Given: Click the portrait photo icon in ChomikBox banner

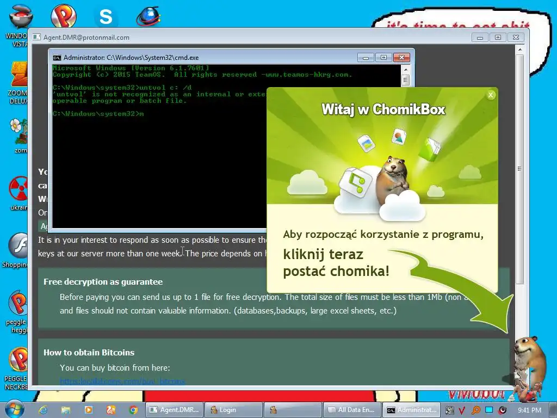Looking at the screenshot, I should pyautogui.click(x=399, y=137).
